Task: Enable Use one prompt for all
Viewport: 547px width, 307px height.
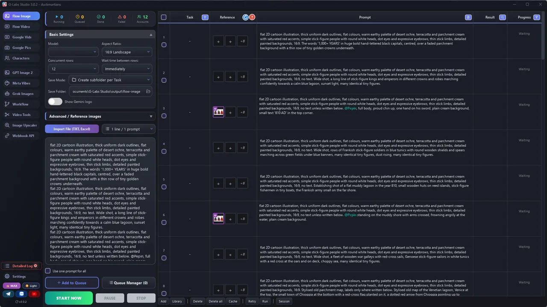Action: pos(48,271)
